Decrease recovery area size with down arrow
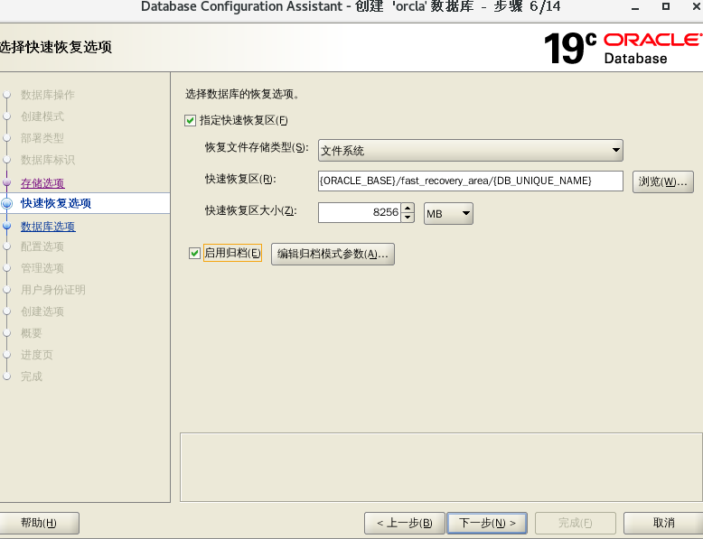This screenshot has width=703, height=539. point(408,218)
